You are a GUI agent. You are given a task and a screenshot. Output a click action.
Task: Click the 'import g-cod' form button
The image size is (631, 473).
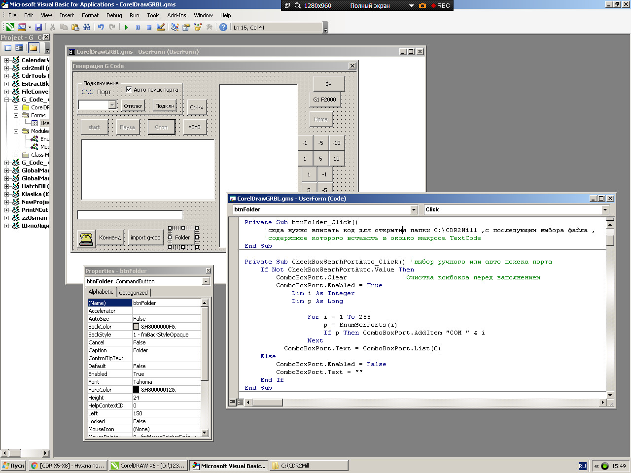[145, 237]
